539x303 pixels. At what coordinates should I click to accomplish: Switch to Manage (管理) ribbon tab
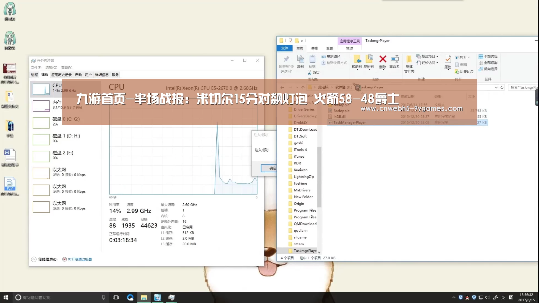click(349, 48)
